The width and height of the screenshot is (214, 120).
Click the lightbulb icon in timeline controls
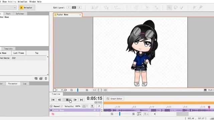point(92,106)
